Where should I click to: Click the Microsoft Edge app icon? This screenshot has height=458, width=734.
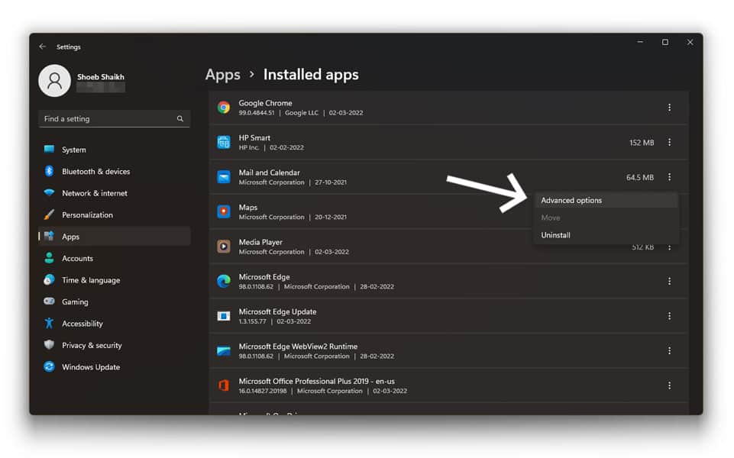224,281
